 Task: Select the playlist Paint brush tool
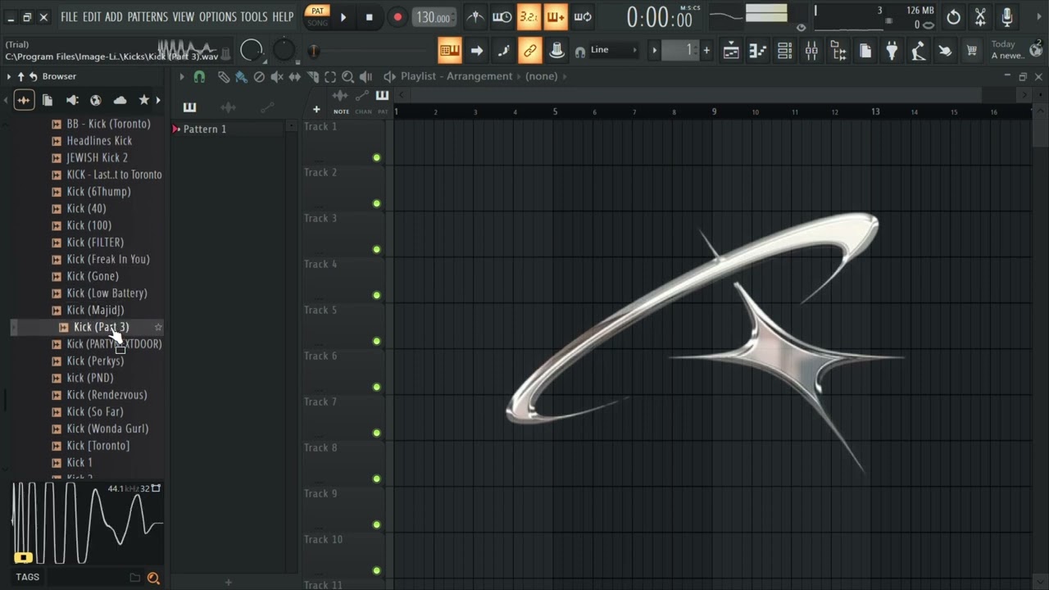pos(241,76)
